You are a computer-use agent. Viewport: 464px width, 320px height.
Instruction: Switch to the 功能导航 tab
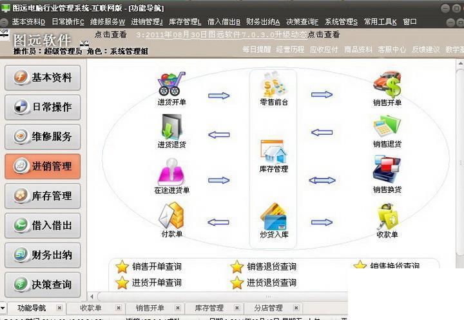click(32, 308)
